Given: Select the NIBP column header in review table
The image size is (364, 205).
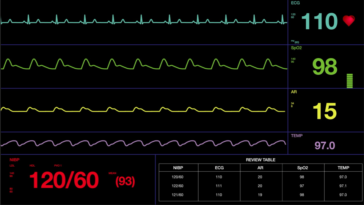Looking at the screenshot, I should pos(178,167).
